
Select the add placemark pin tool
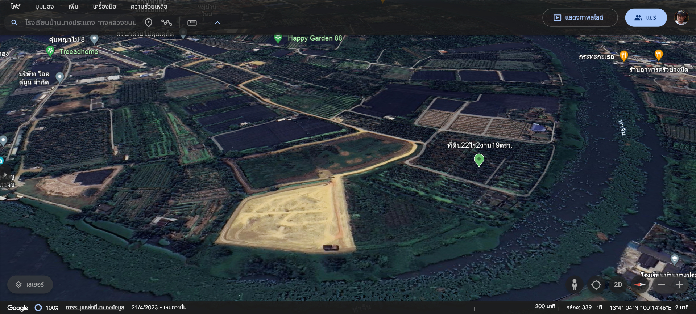tap(149, 23)
